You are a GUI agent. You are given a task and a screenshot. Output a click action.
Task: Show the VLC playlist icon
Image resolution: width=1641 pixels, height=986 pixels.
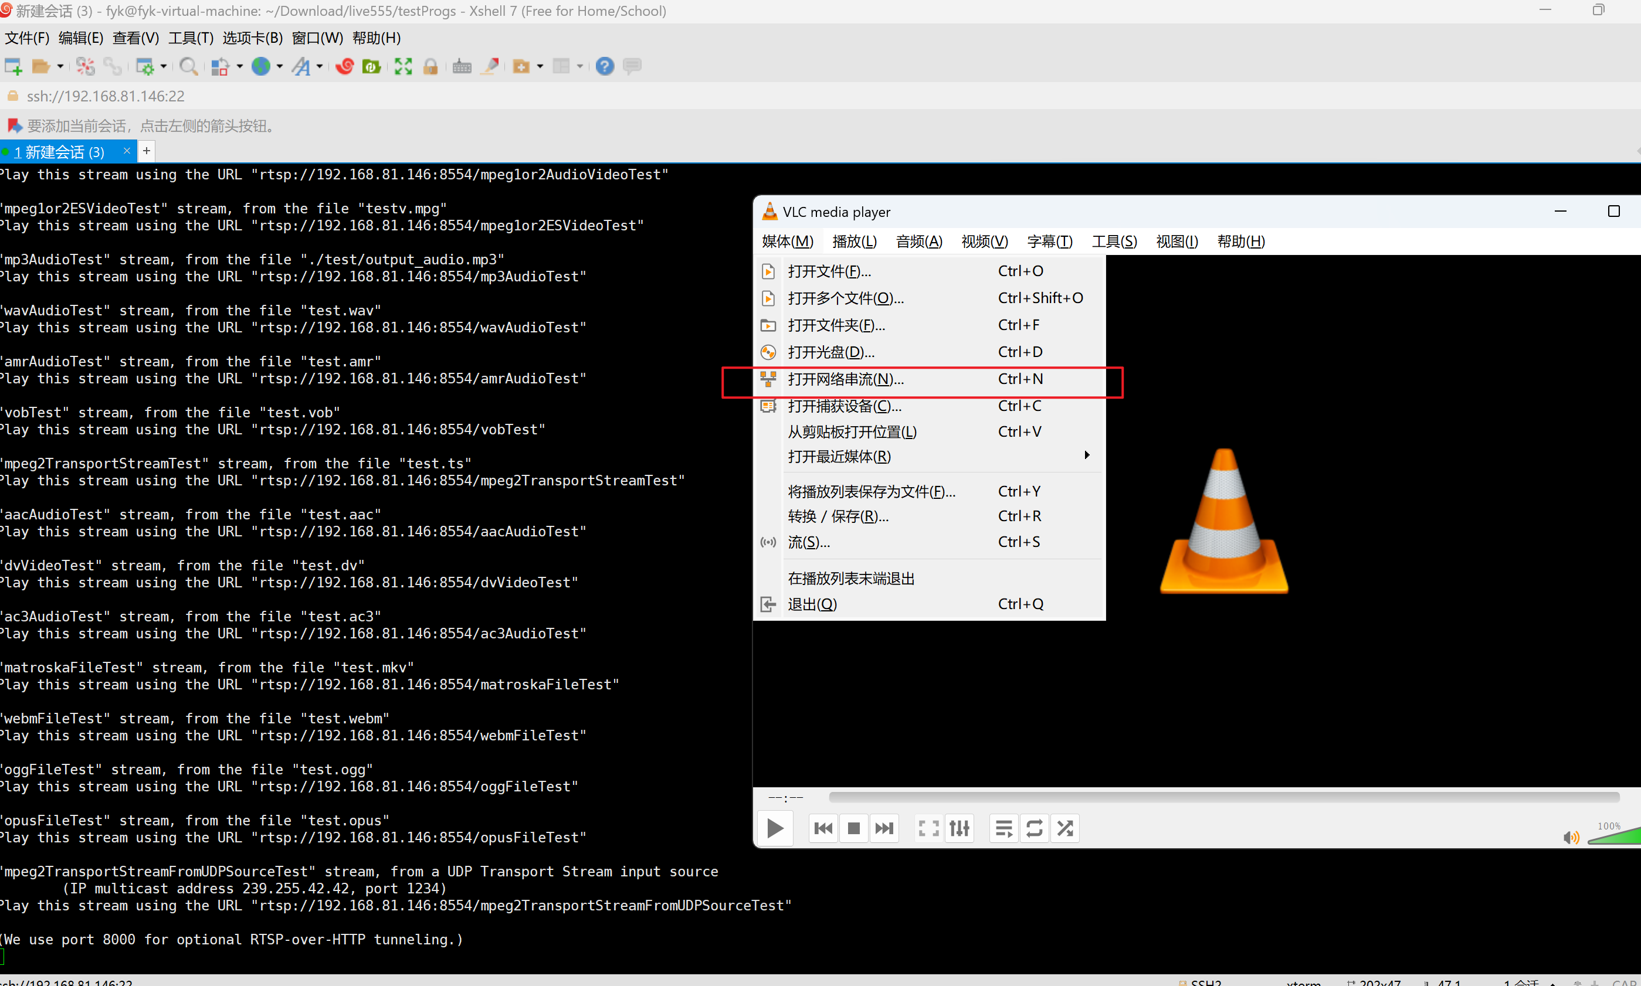1003,828
